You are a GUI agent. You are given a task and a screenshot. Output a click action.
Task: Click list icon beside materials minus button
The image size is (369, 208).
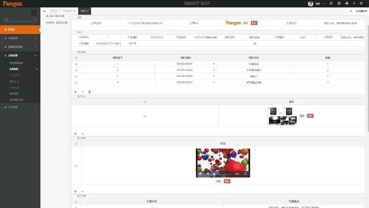[89, 92]
